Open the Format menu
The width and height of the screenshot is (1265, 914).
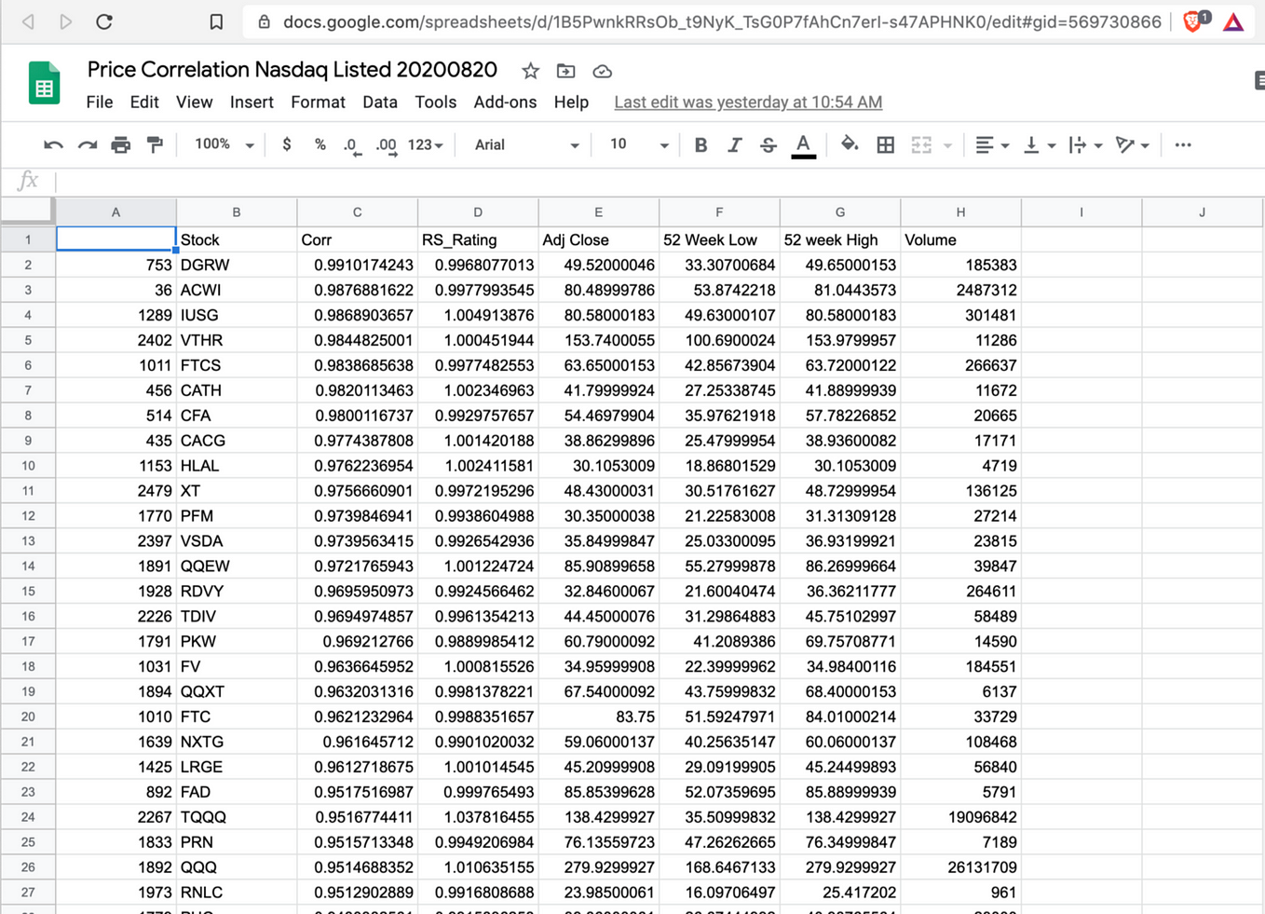tap(318, 102)
